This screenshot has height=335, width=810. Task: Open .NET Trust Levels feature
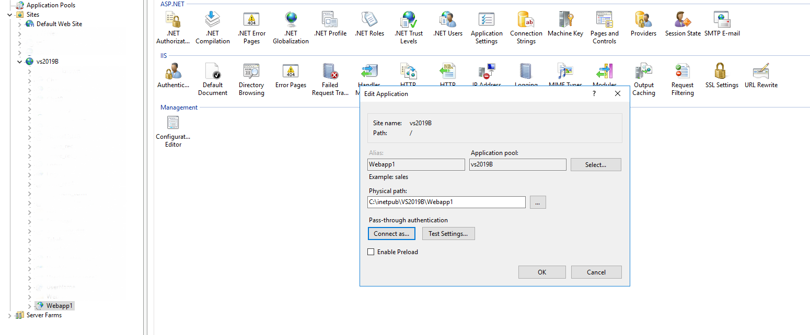click(x=409, y=28)
